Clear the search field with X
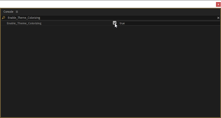 (218, 18)
